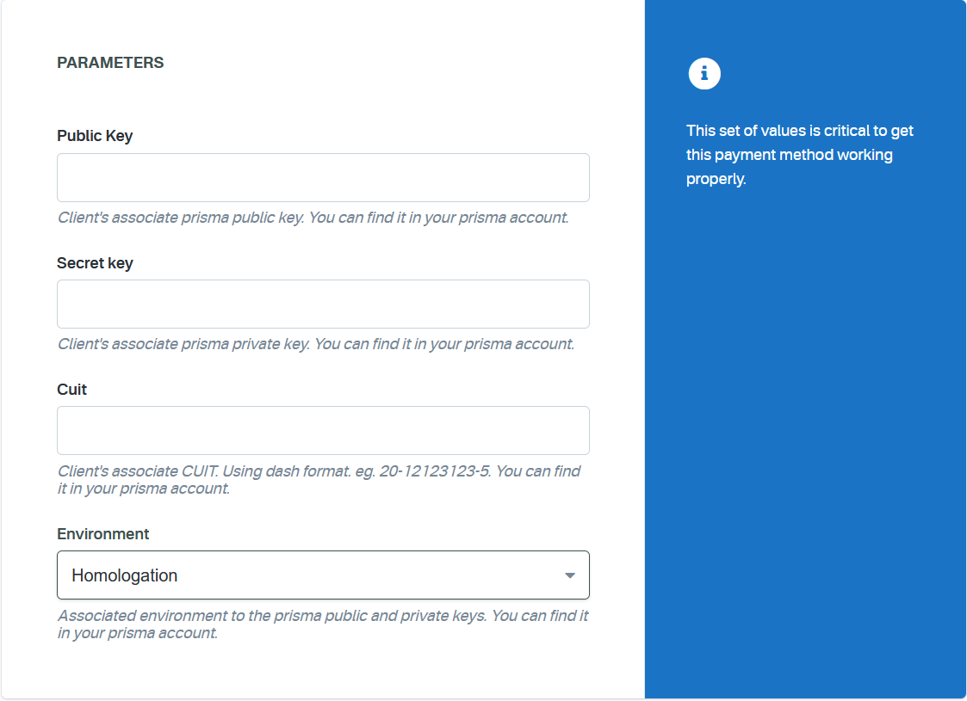
Task: Click the PARAMETERS section heading
Action: click(110, 63)
